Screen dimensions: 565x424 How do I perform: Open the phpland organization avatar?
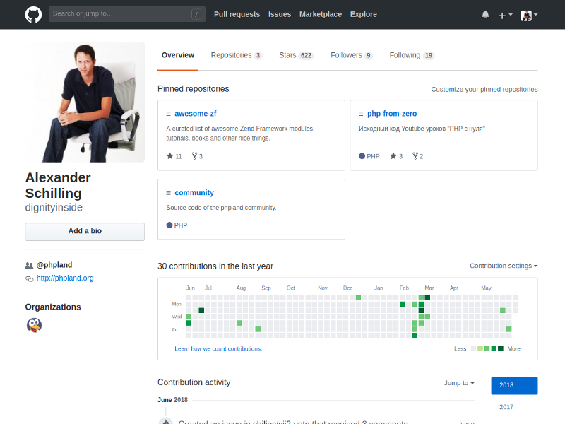point(34,325)
